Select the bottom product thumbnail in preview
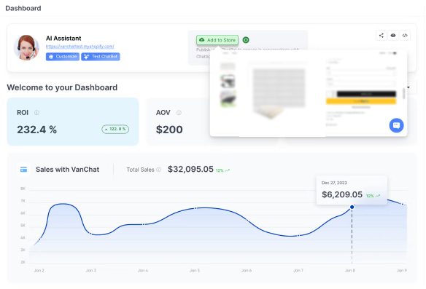The image size is (426, 289). [228, 99]
